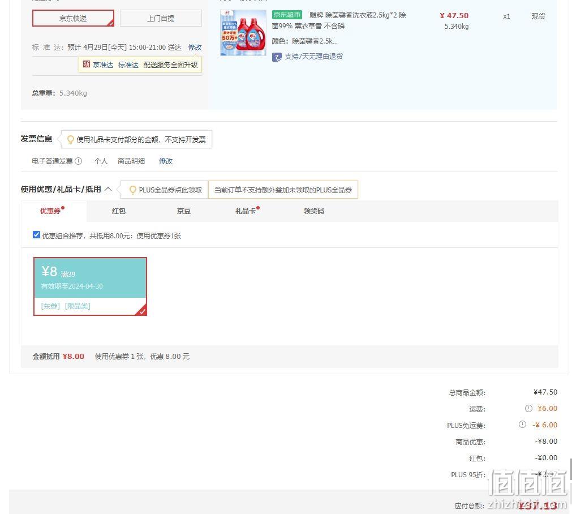Click the laundry detergent product thumbnail
Viewport: 572px width, 514px height.
pyautogui.click(x=243, y=33)
